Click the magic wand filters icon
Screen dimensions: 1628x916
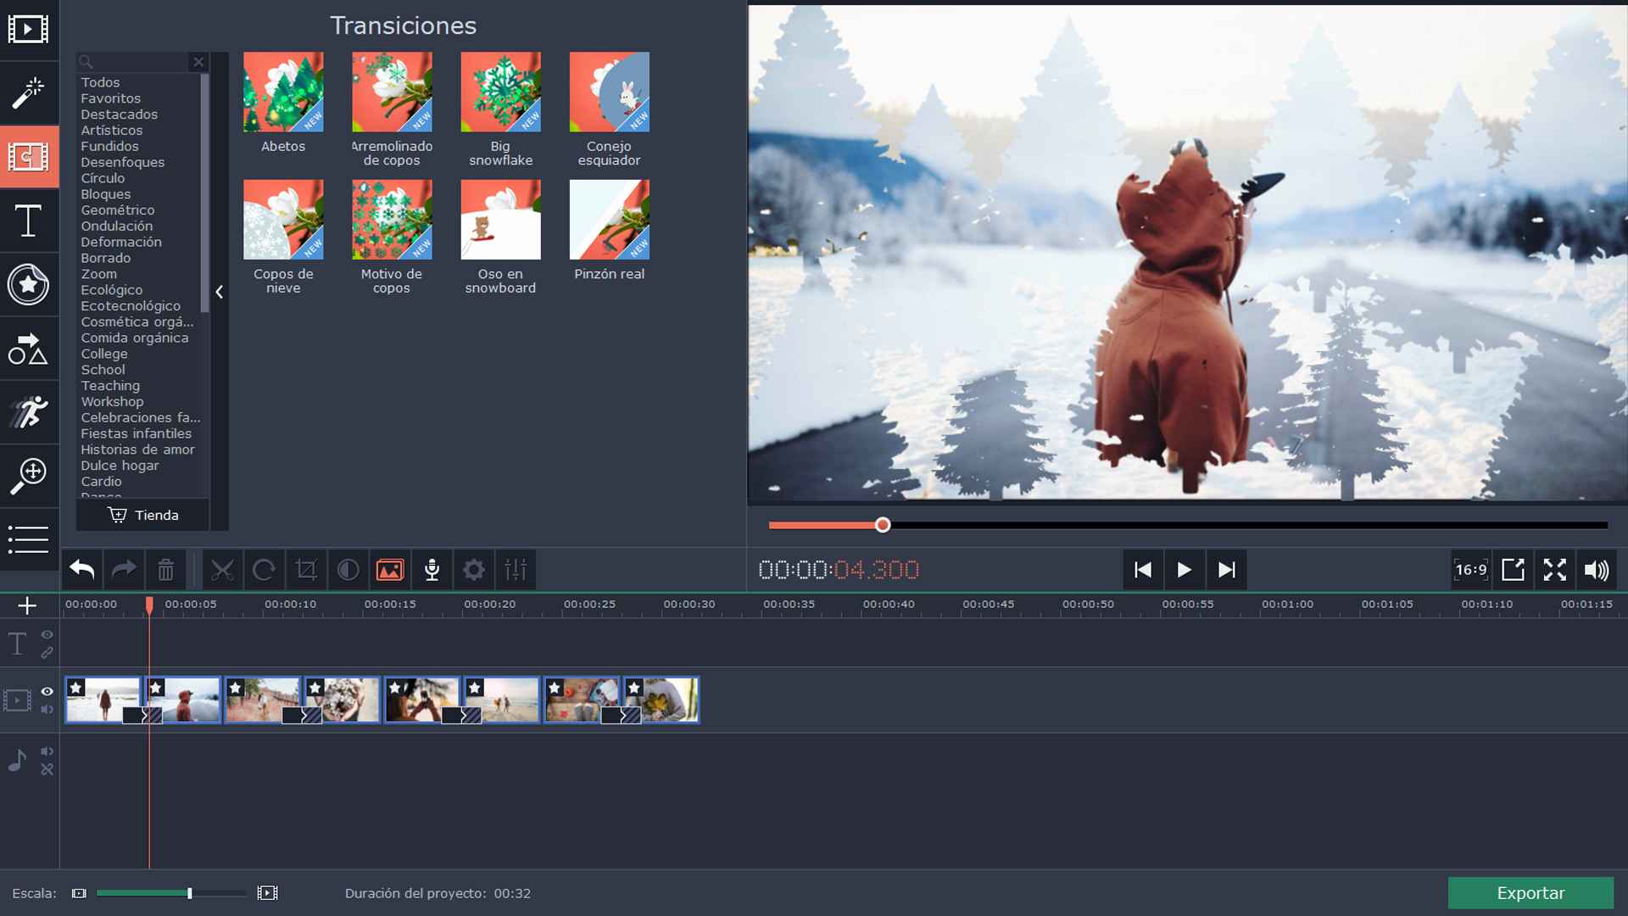(x=28, y=93)
